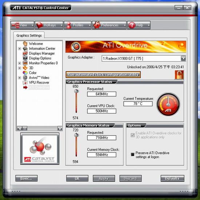
Task: Expand the Information Center tree node
Action: tap(20, 49)
